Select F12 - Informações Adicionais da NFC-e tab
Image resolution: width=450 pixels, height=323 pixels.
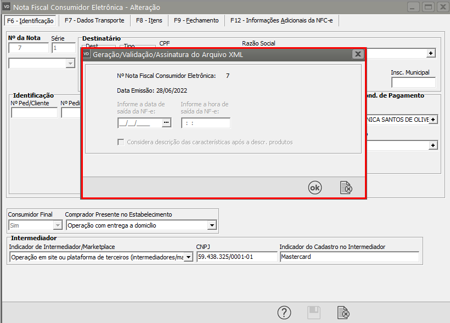(281, 20)
